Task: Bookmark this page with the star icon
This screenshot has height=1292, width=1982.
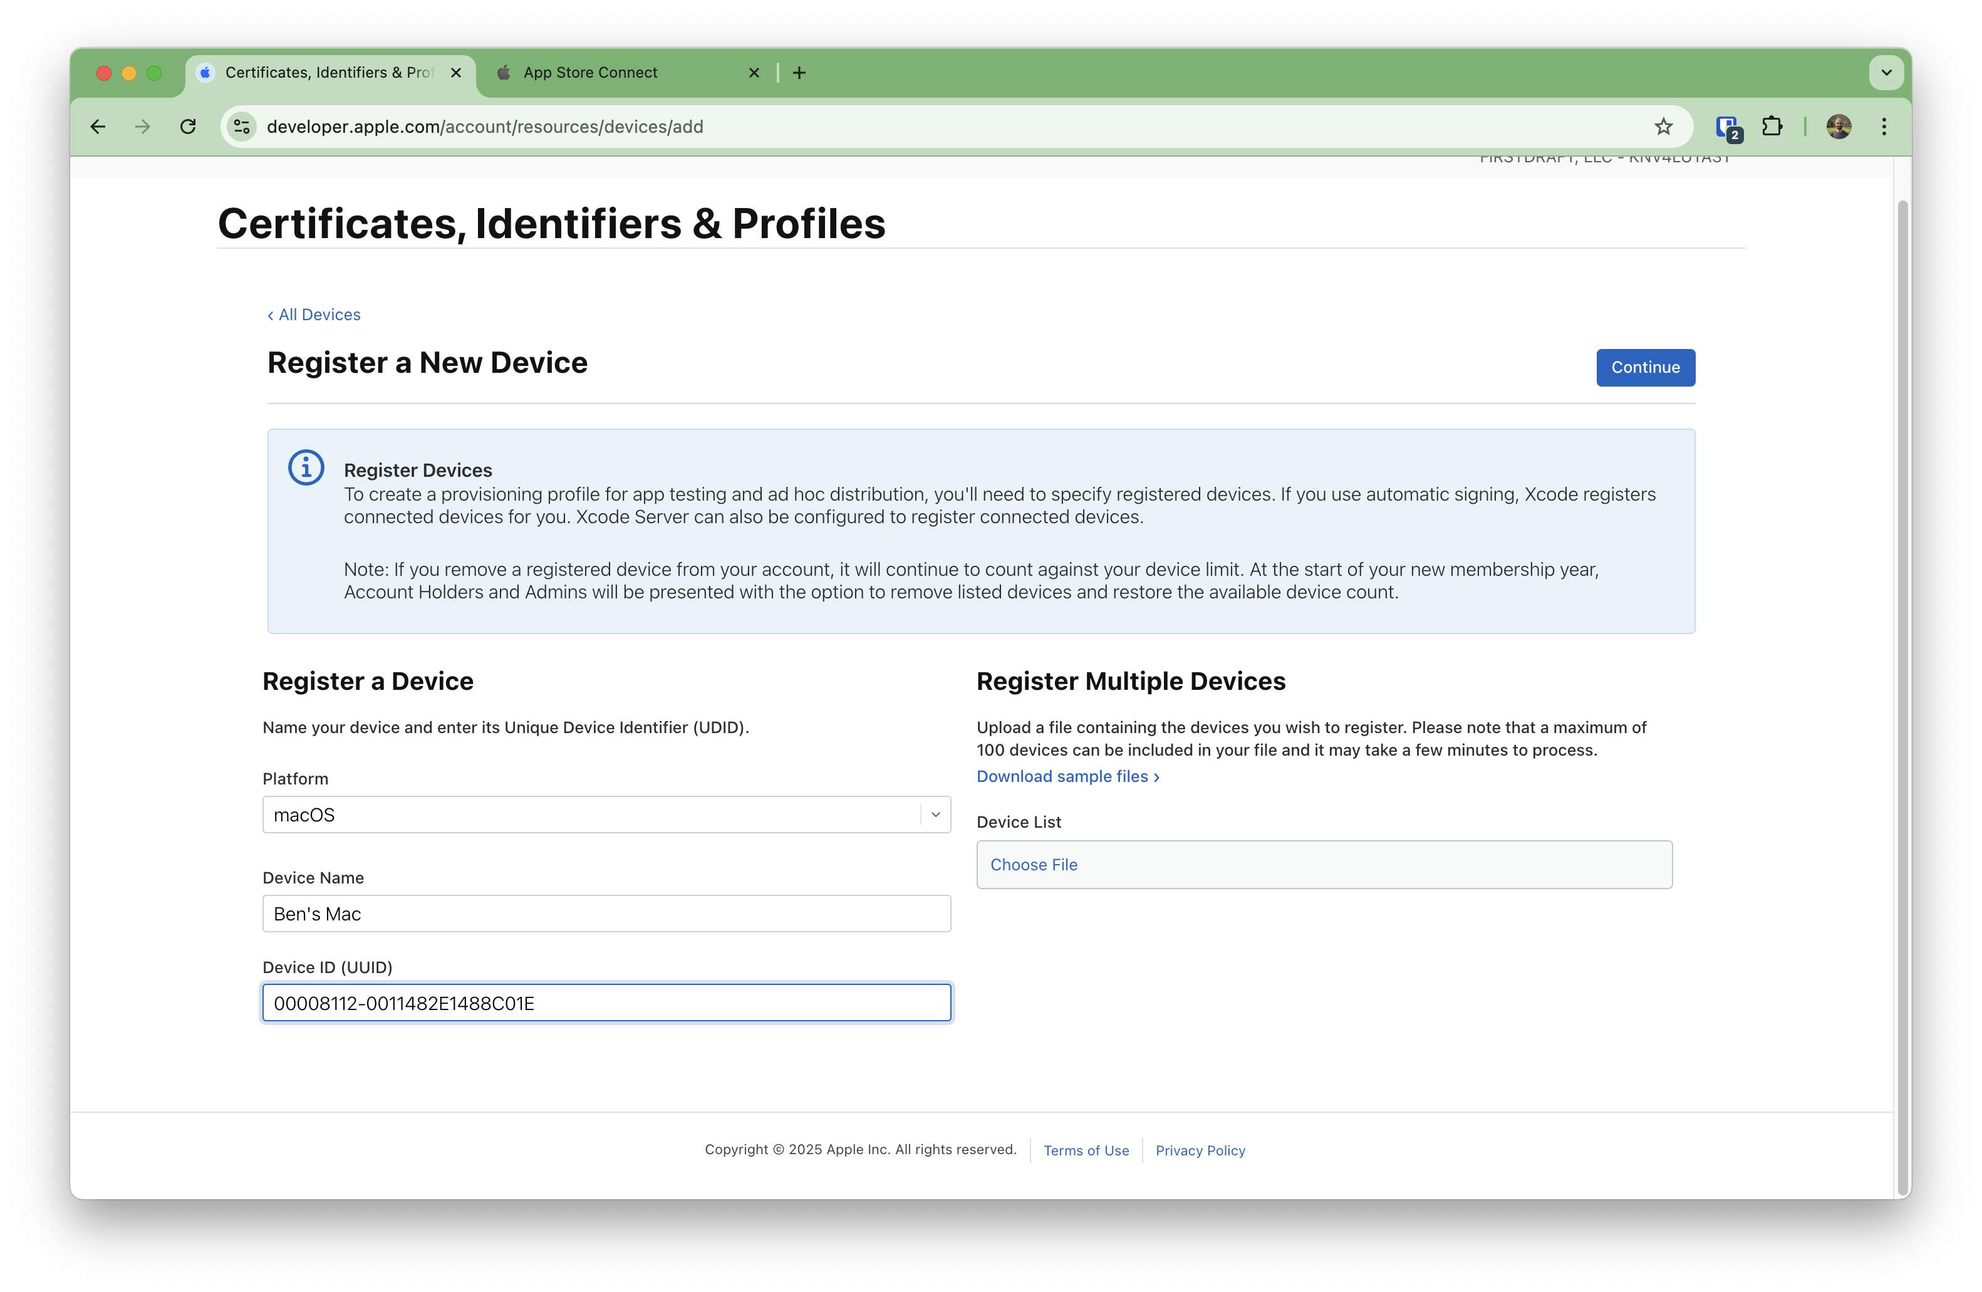Action: point(1663,127)
